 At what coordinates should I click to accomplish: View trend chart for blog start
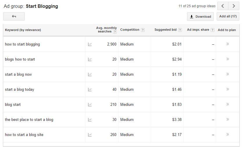click(x=90, y=105)
